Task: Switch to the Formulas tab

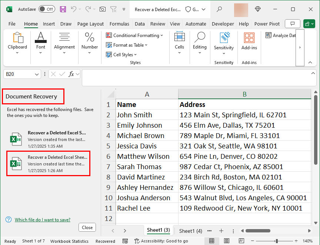Action: (x=119, y=24)
